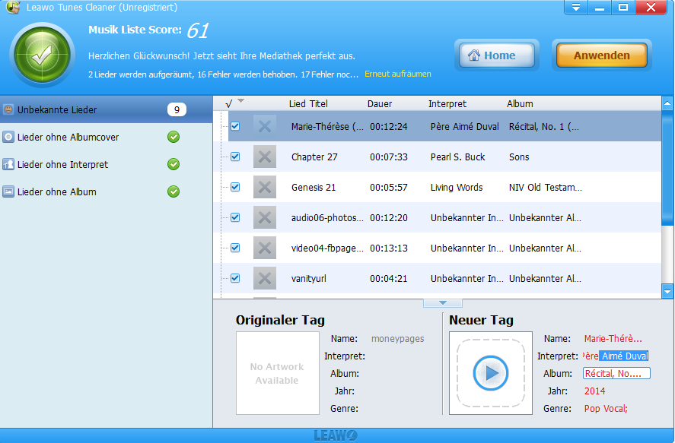The width and height of the screenshot is (675, 443).
Task: Click the Unbekannte Lieder face icon
Action: (8, 109)
